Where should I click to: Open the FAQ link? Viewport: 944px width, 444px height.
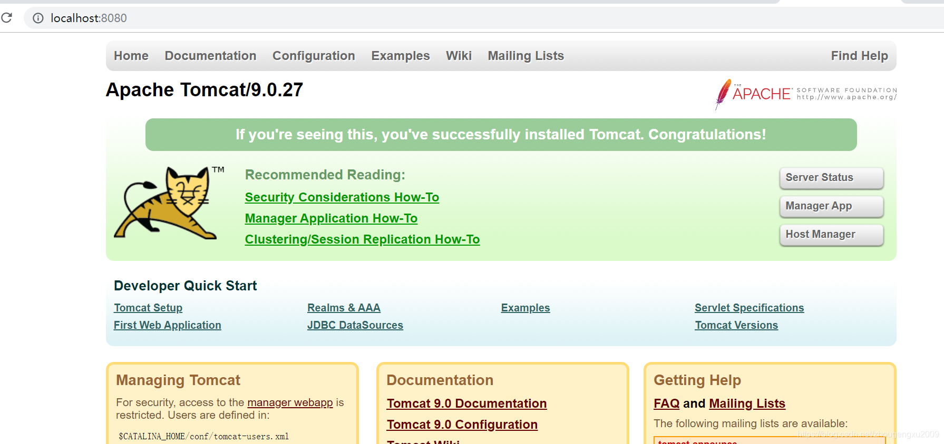tap(666, 403)
